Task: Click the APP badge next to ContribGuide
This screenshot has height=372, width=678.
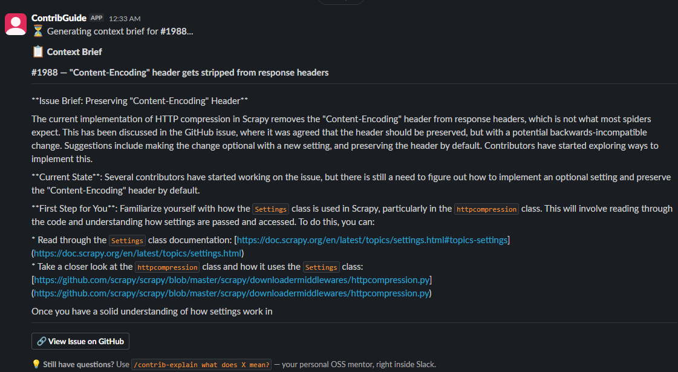Action: 96,18
